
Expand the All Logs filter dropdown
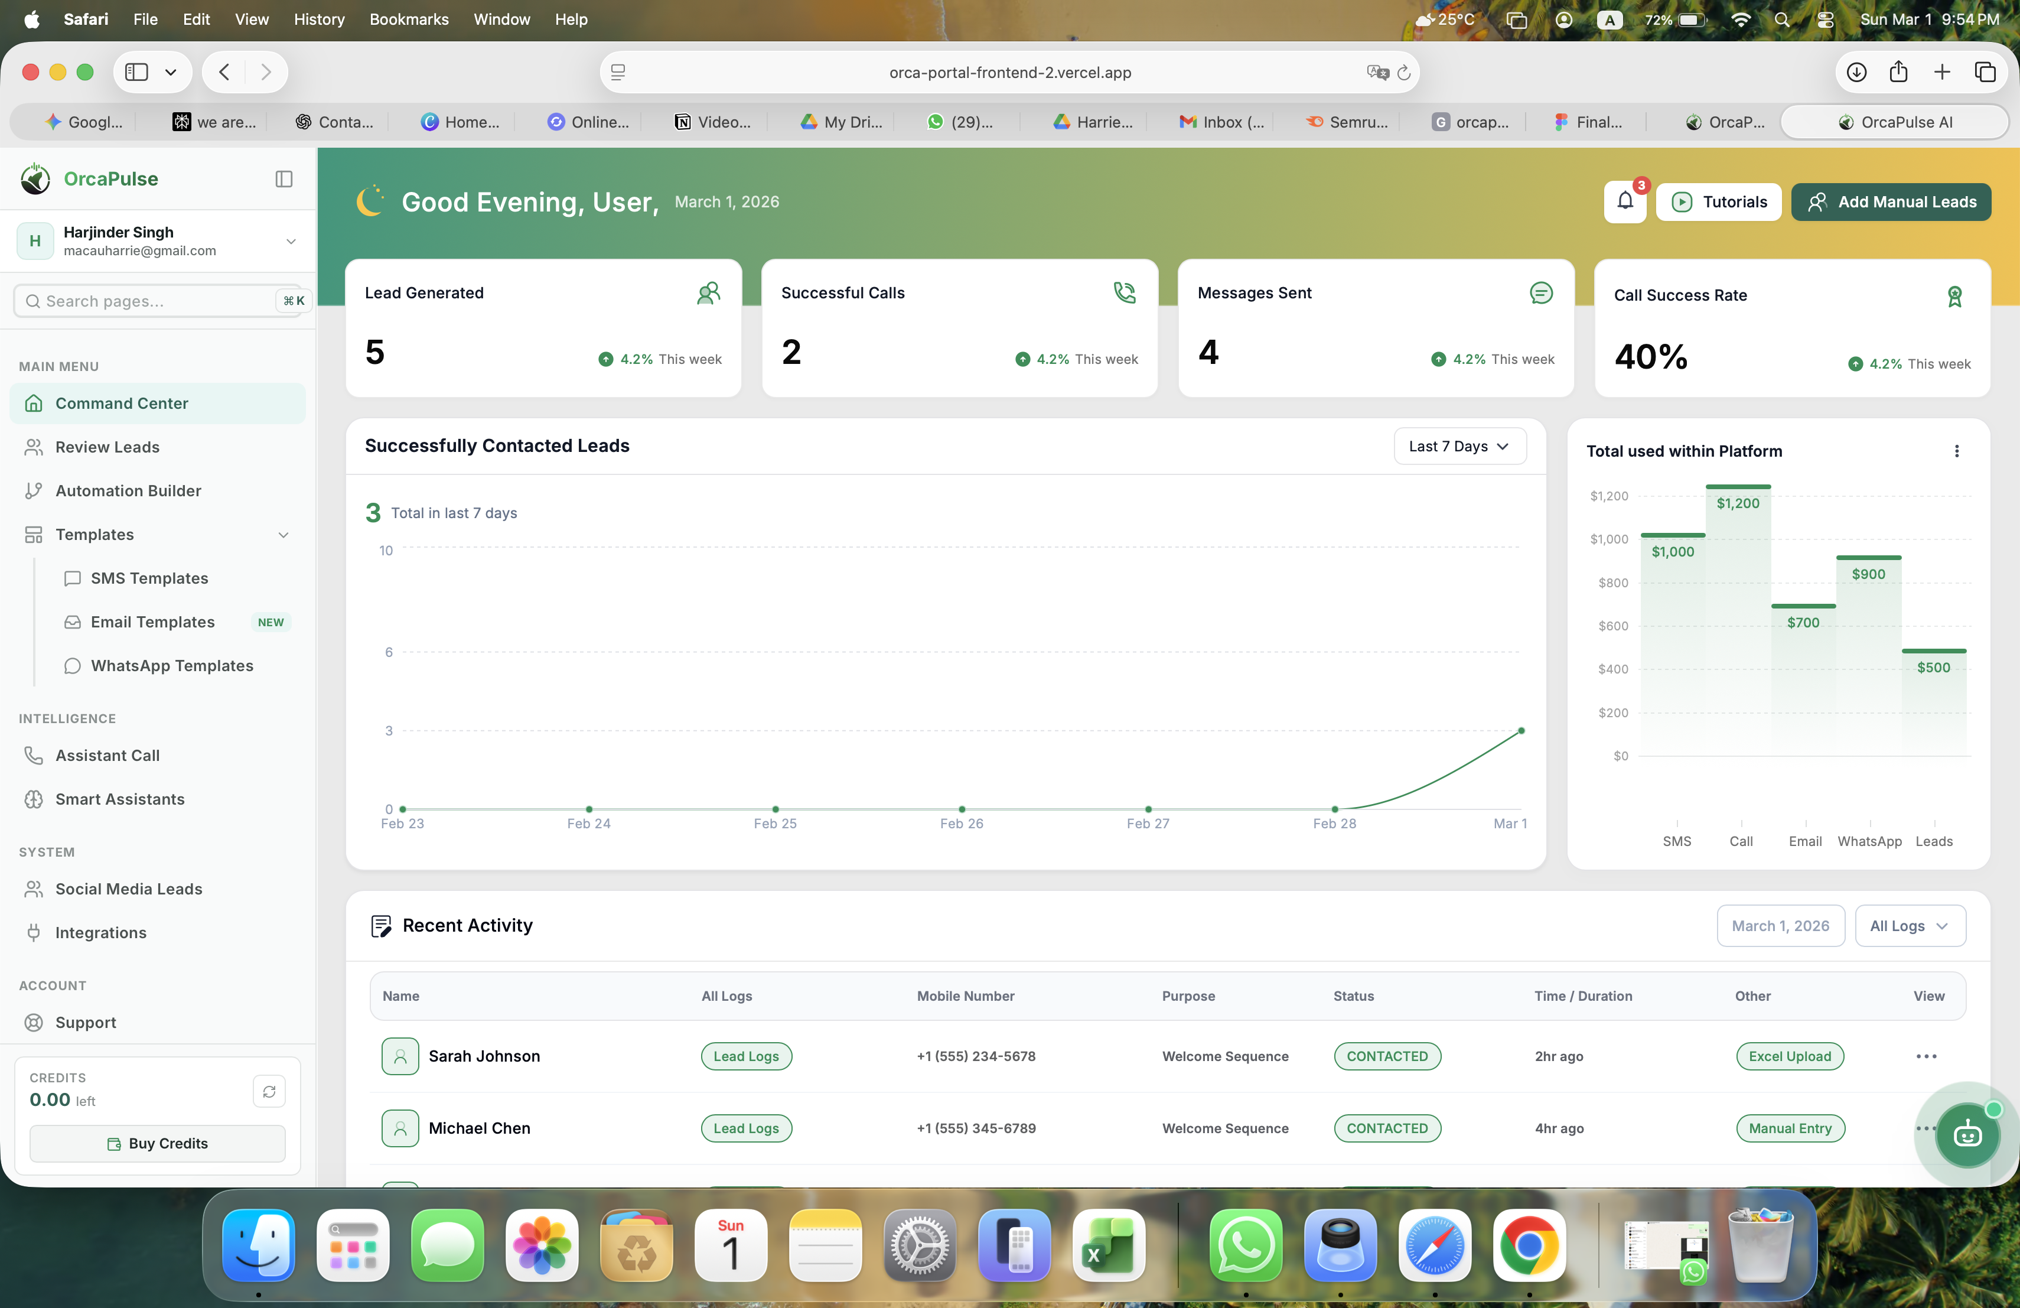1910,926
